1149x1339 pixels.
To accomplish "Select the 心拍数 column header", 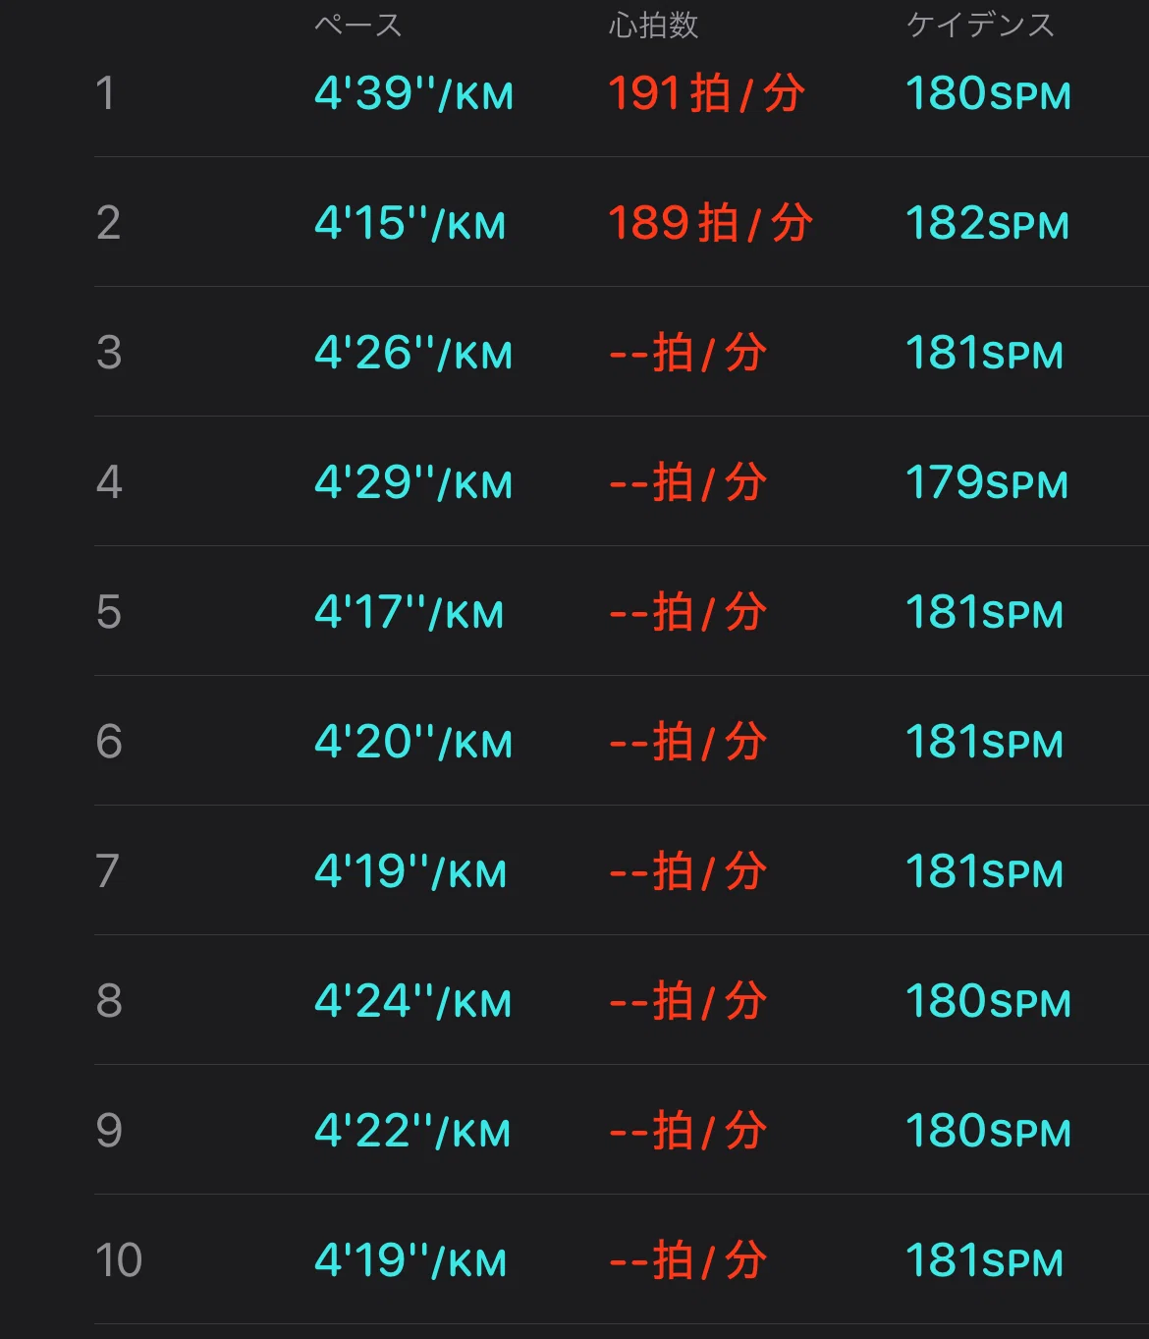I will click(653, 25).
